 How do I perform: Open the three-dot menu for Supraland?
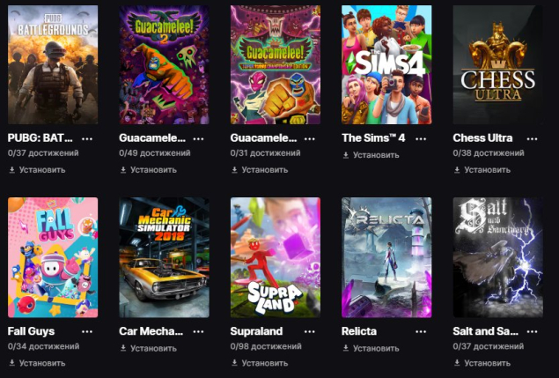(310, 331)
